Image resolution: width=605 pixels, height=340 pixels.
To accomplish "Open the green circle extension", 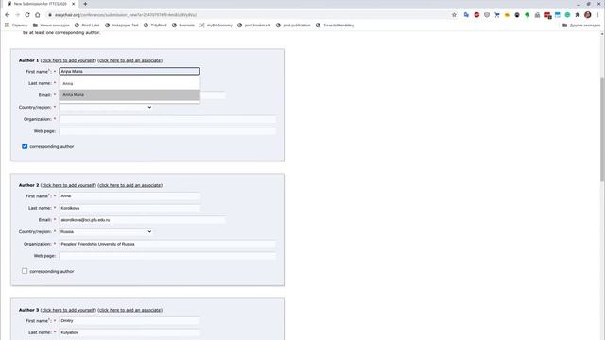I will click(x=567, y=15).
